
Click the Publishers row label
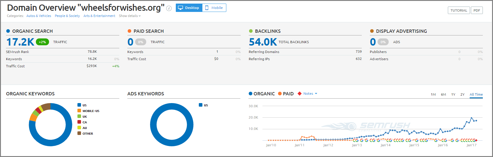(378, 52)
